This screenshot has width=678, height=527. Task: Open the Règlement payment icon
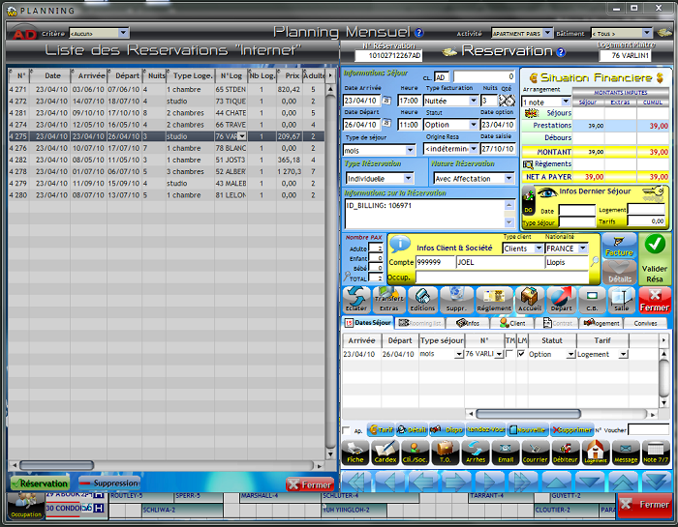(493, 299)
